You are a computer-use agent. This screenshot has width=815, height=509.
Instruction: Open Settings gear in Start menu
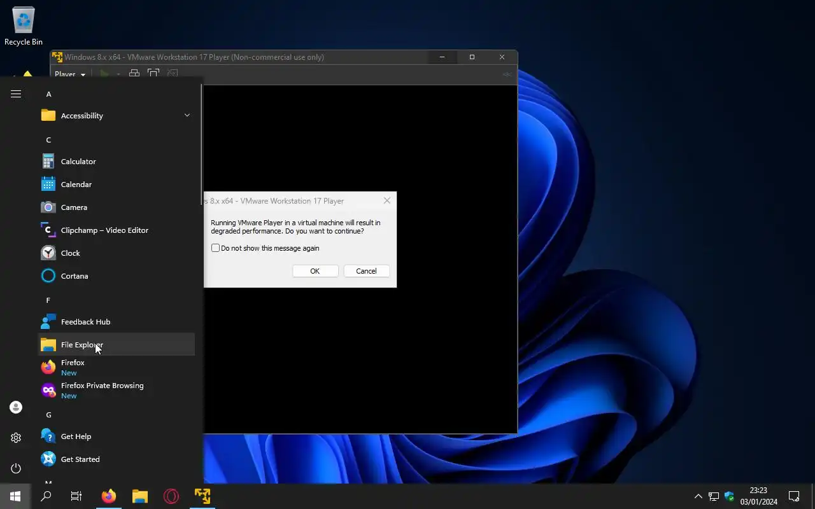click(x=16, y=438)
